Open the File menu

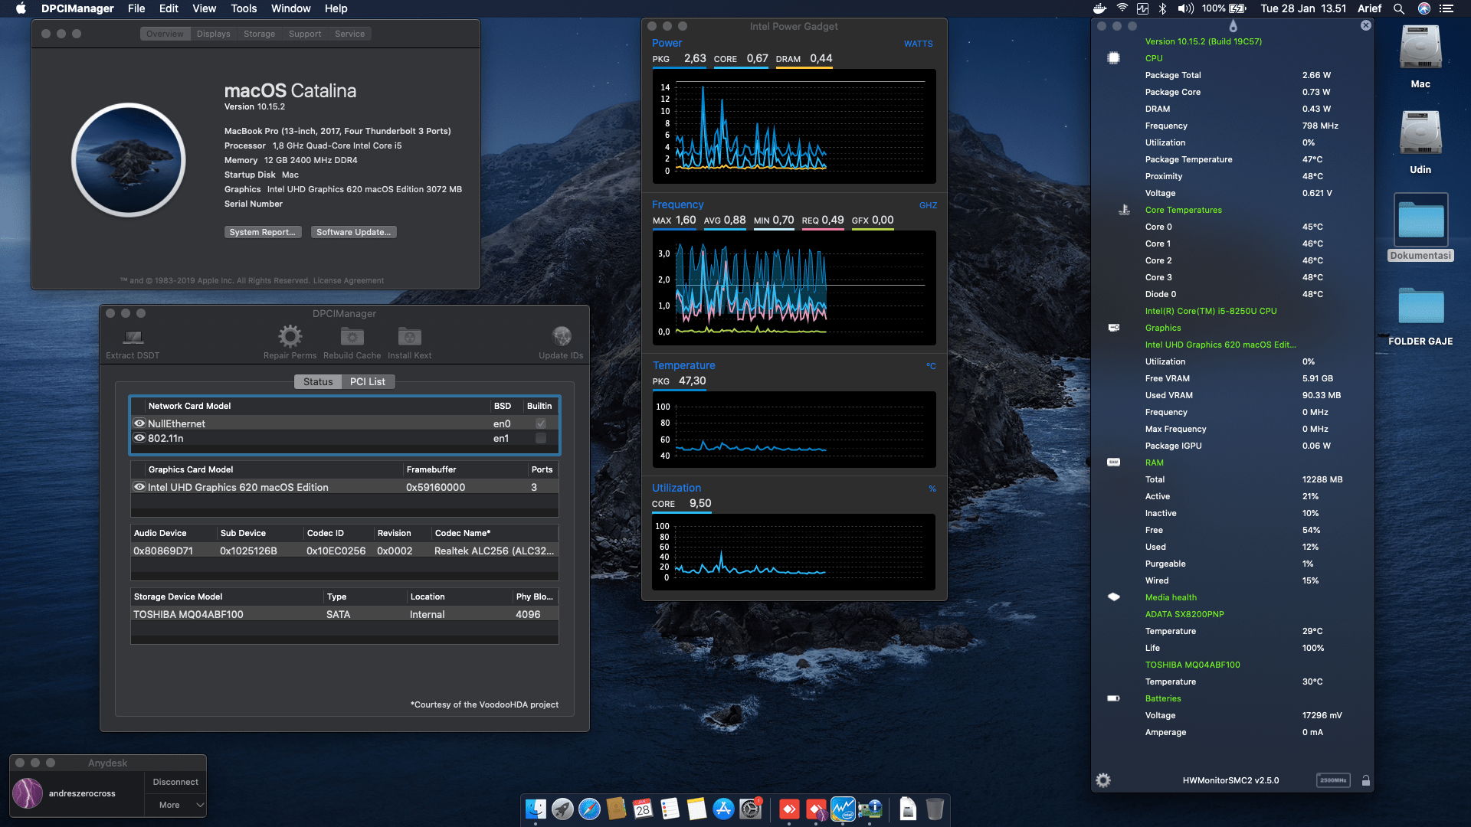136,8
